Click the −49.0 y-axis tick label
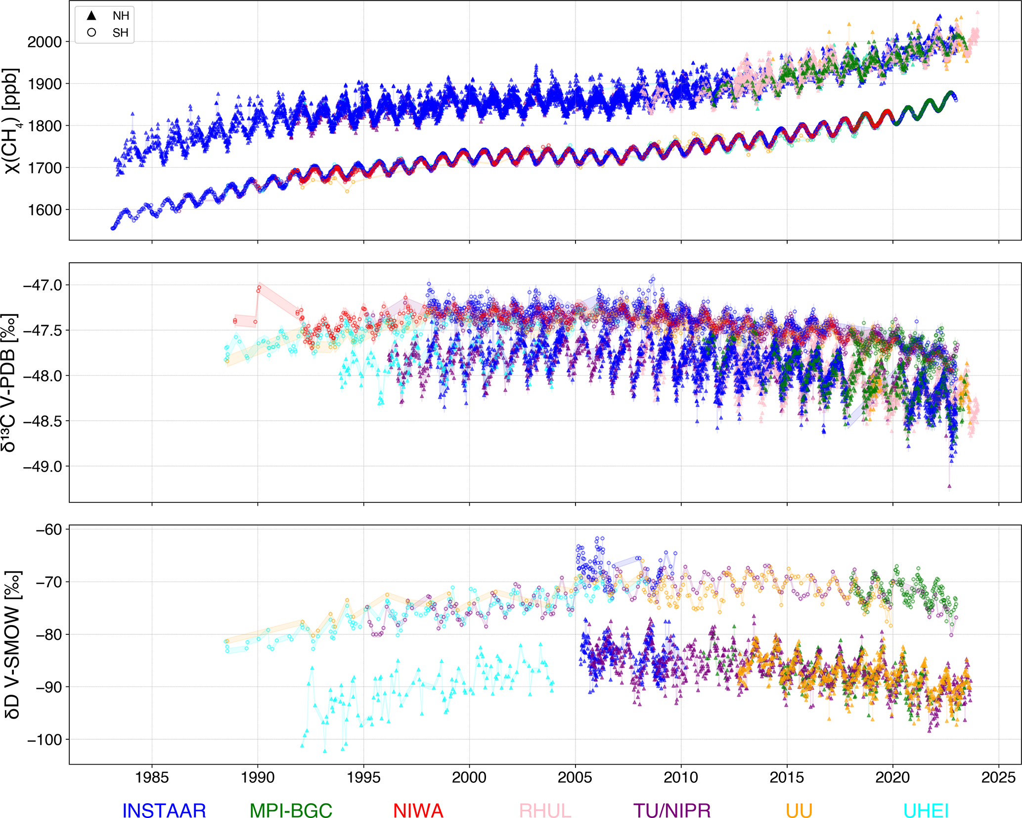This screenshot has width=1022, height=818. point(43,467)
